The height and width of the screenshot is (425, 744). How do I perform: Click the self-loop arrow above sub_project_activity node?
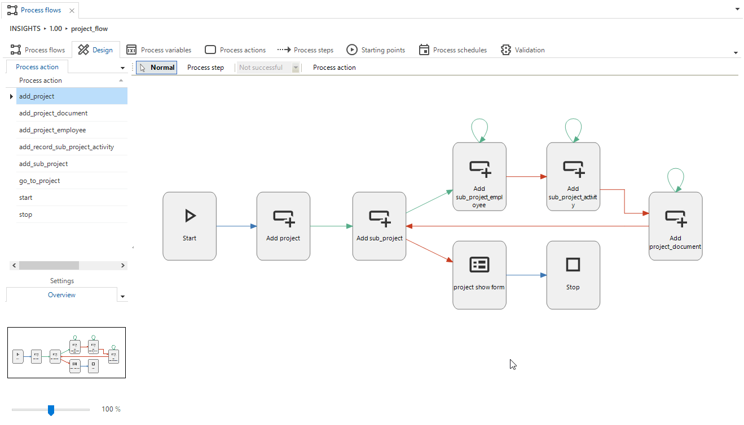[573, 131]
